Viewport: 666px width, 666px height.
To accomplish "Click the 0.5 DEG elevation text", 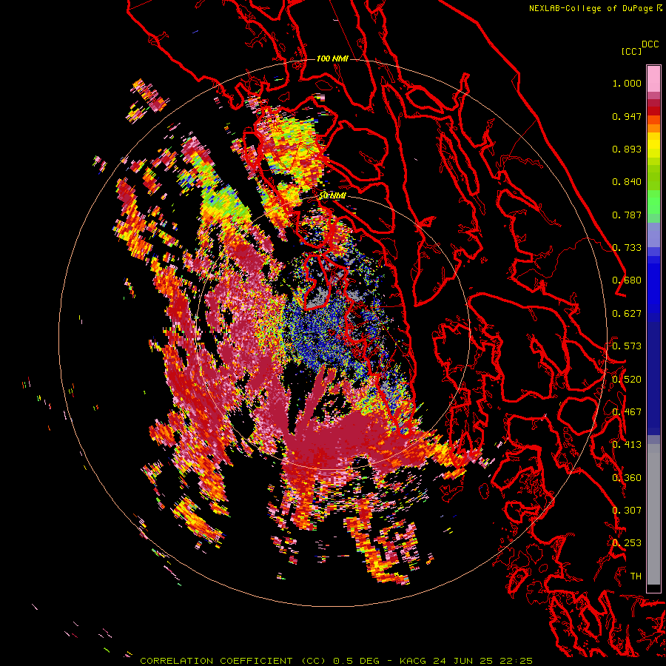I will click(357, 661).
